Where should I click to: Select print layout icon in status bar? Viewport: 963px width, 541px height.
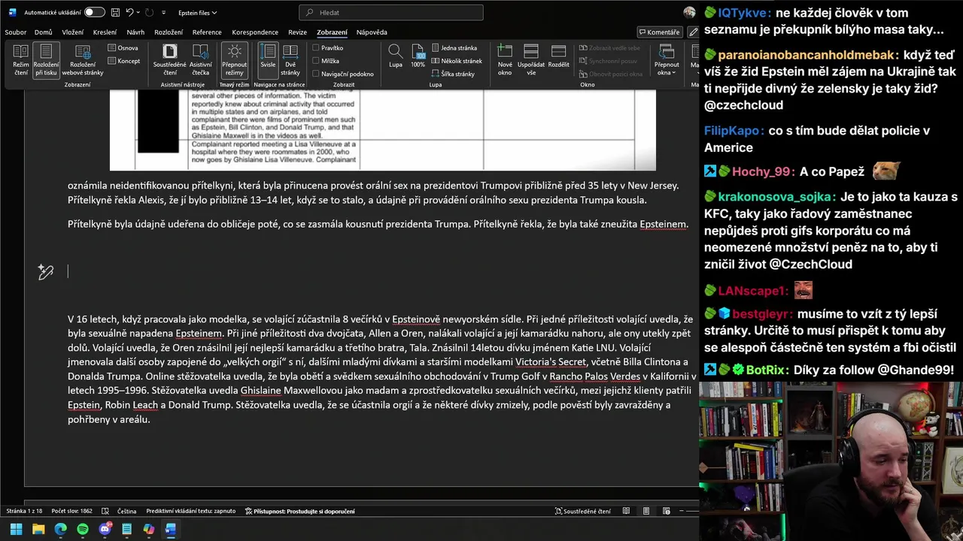646,511
